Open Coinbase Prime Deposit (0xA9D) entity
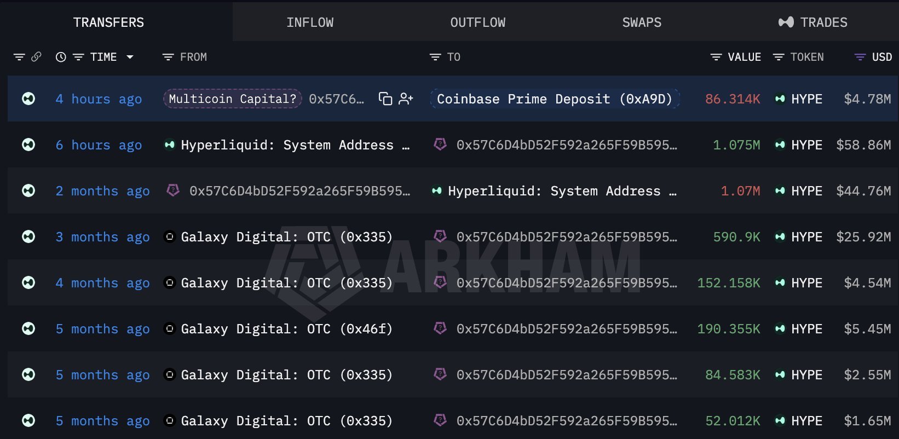899x439 pixels. pyautogui.click(x=554, y=99)
